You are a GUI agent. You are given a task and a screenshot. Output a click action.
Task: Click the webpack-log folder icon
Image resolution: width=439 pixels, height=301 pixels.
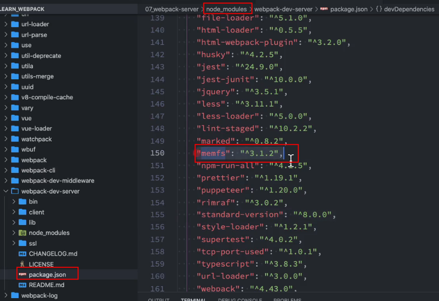pos(15,295)
